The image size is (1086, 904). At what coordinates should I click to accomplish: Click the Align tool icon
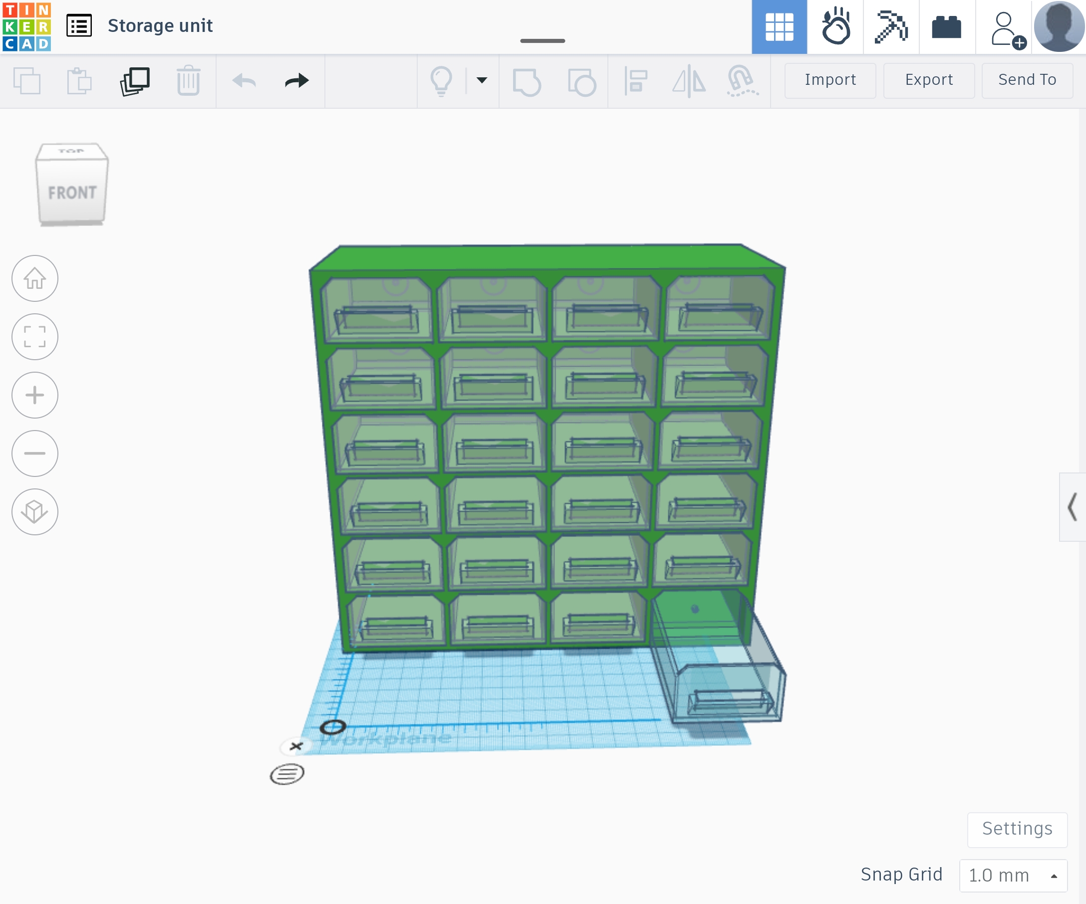635,81
